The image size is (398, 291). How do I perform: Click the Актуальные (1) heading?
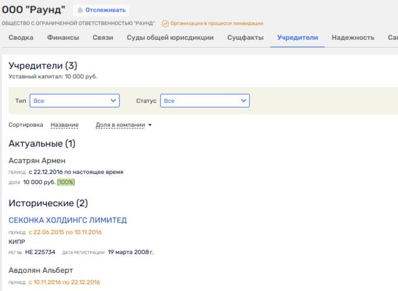[42, 144]
